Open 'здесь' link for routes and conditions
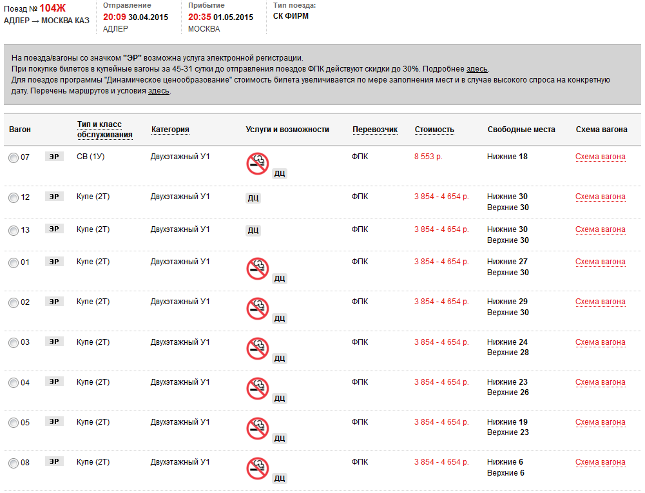 click(x=159, y=91)
